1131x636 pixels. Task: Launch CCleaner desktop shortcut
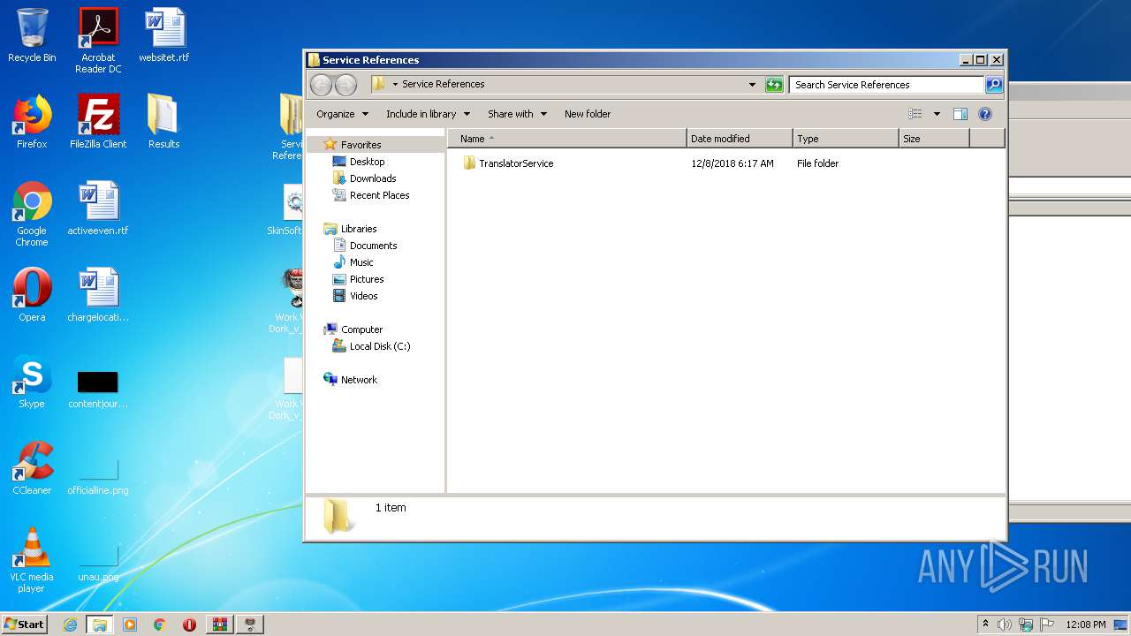click(32, 468)
